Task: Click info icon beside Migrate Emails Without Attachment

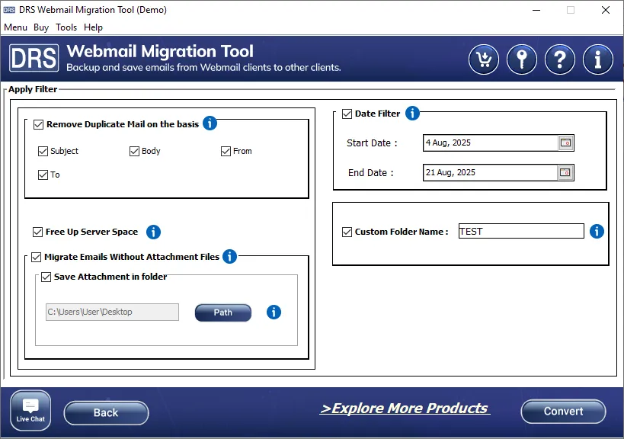Action: 229,256
